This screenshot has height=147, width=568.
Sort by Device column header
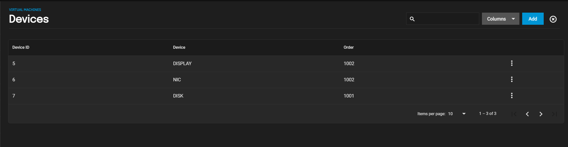point(179,47)
